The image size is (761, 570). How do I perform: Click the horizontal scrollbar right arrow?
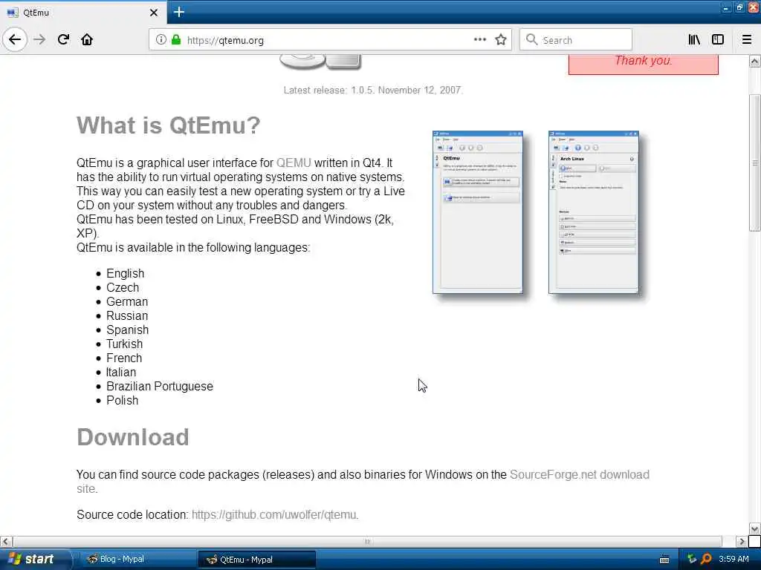click(x=742, y=541)
